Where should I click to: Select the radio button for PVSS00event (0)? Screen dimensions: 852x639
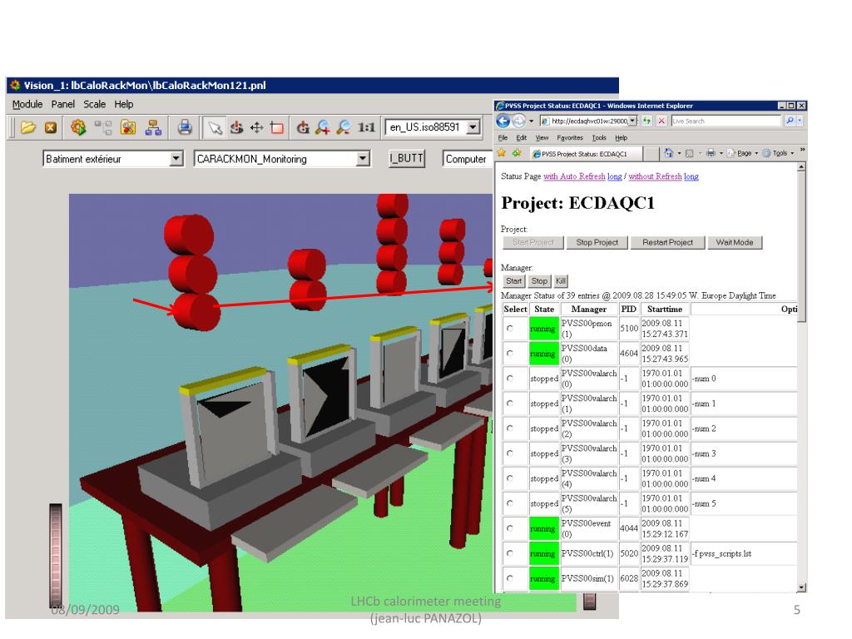tap(510, 528)
